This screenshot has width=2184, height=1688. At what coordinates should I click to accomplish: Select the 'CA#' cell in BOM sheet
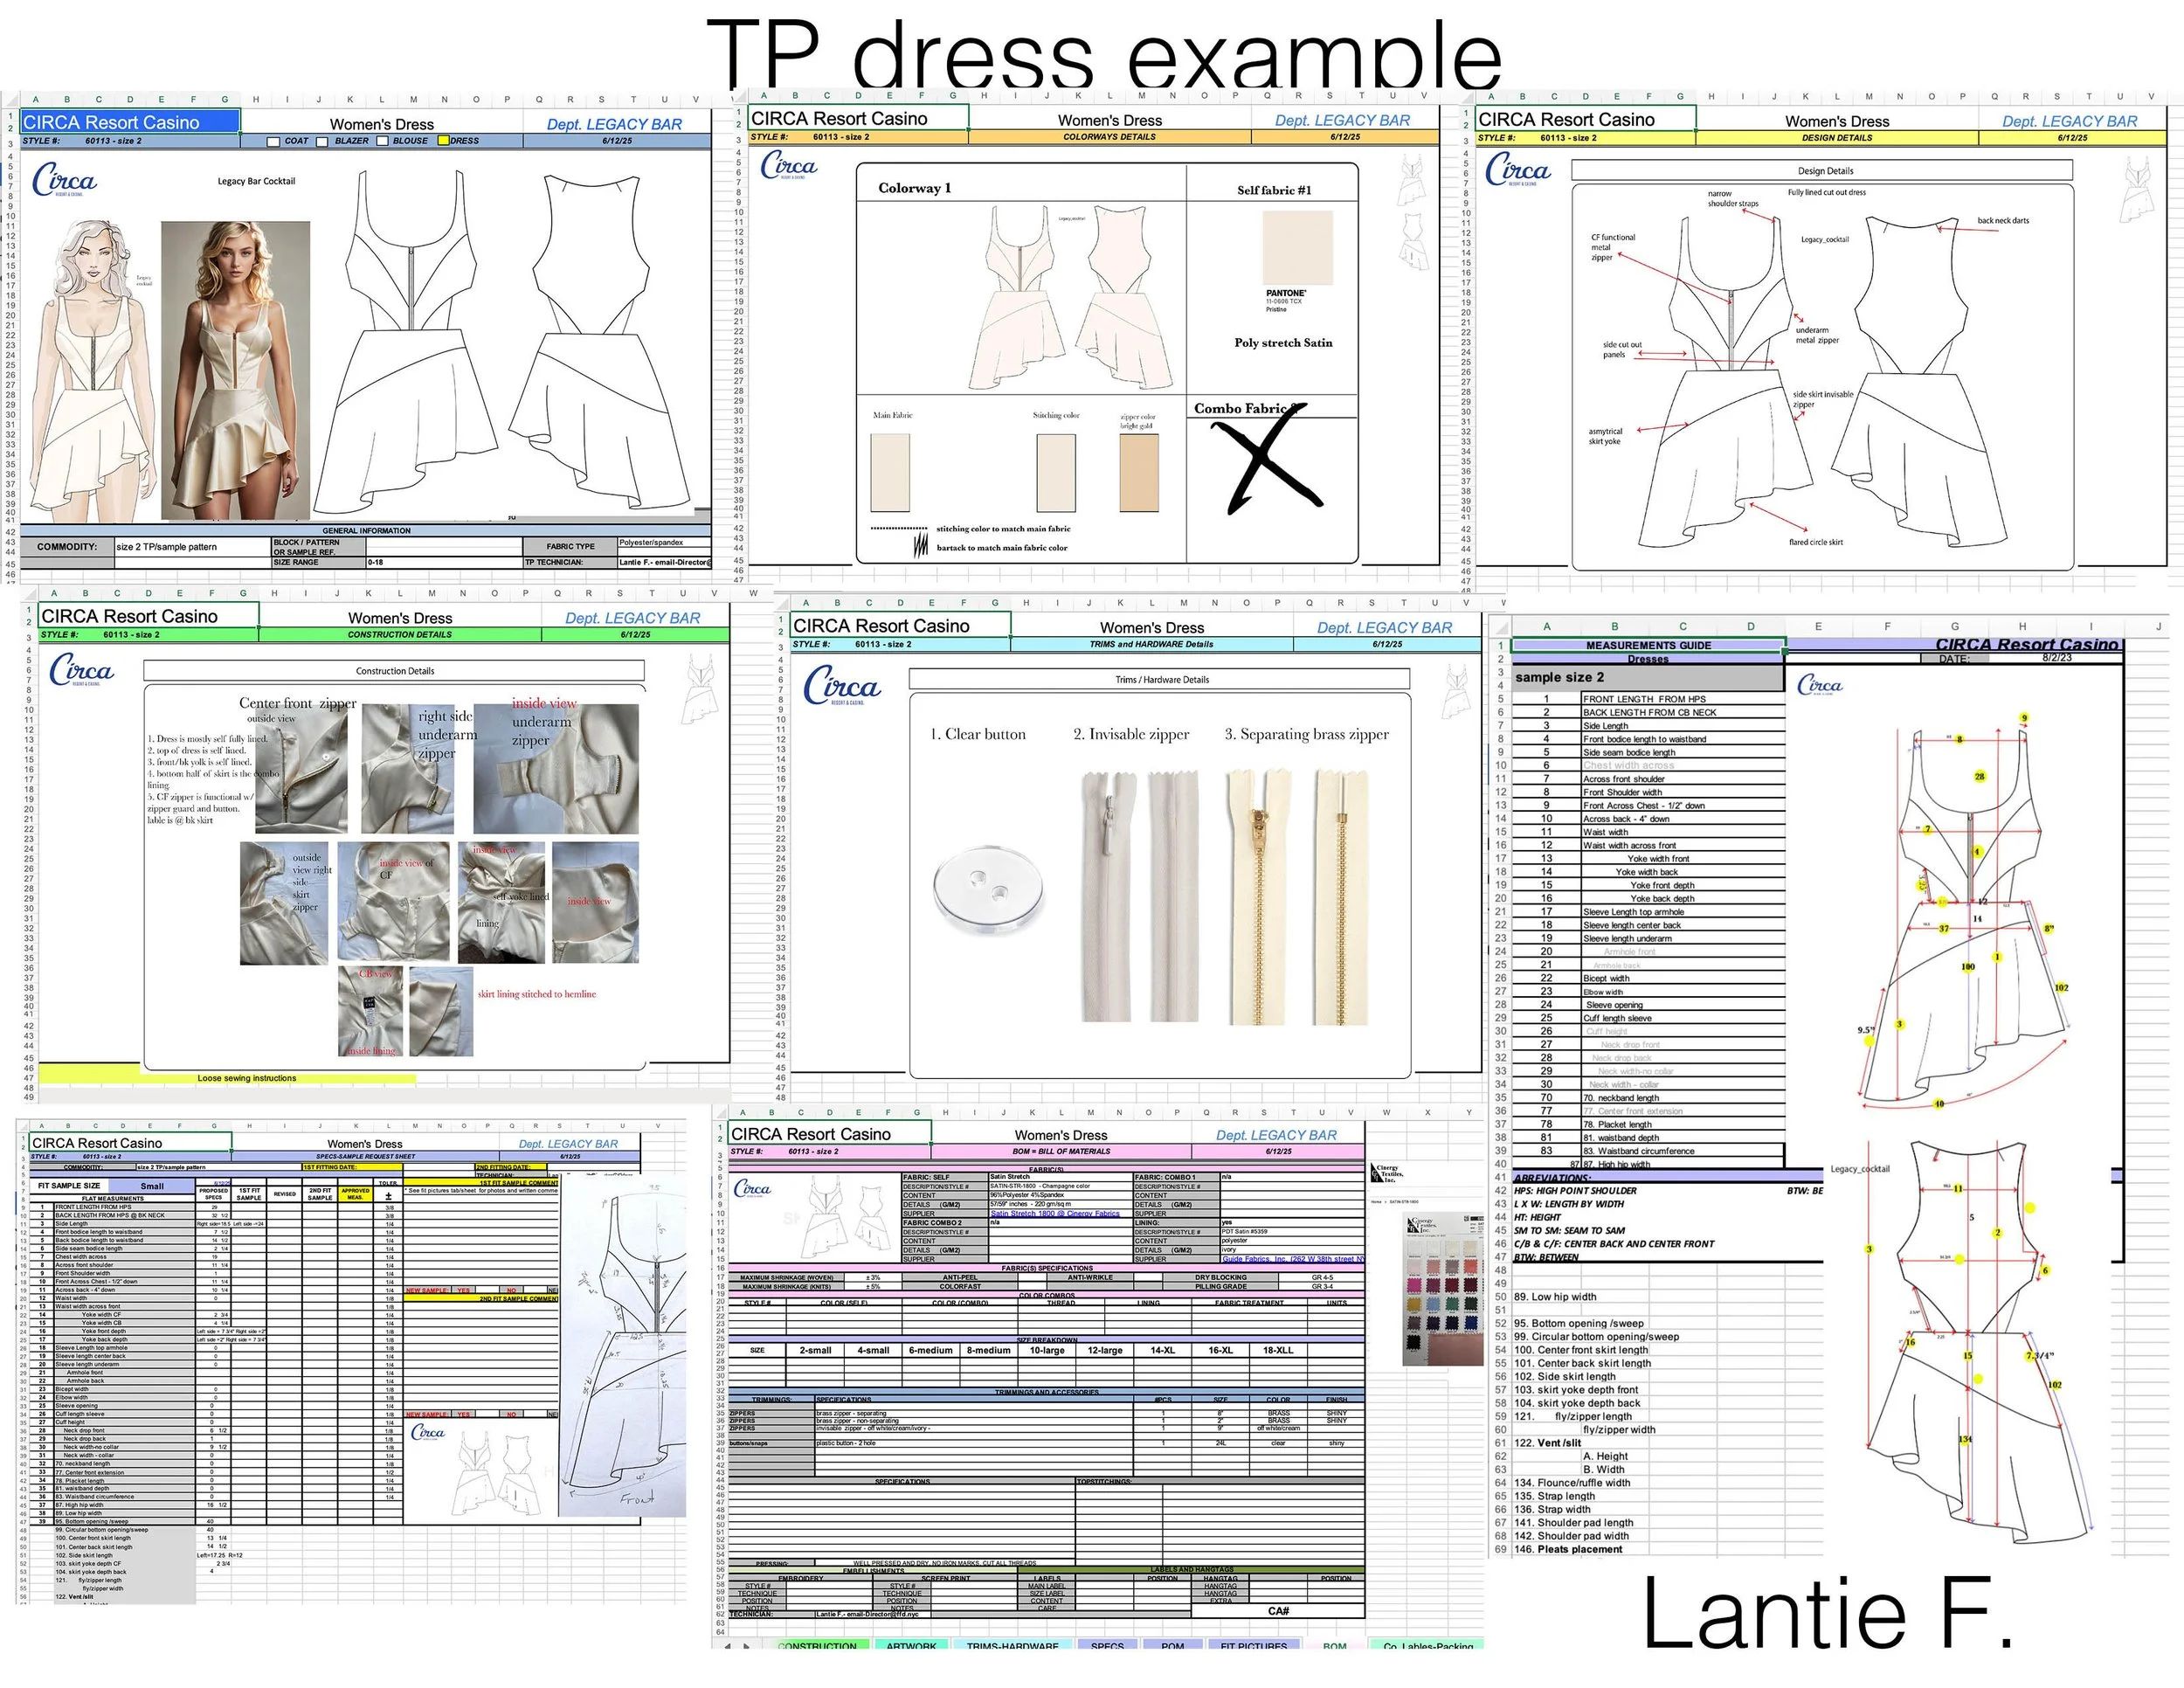click(1278, 1610)
